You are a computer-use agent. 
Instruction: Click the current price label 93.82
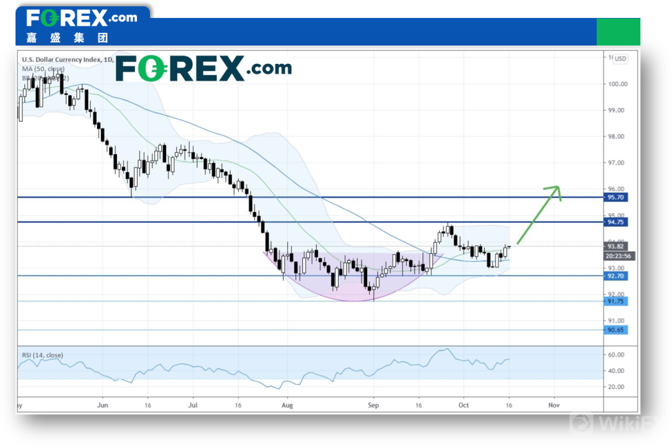pos(615,246)
